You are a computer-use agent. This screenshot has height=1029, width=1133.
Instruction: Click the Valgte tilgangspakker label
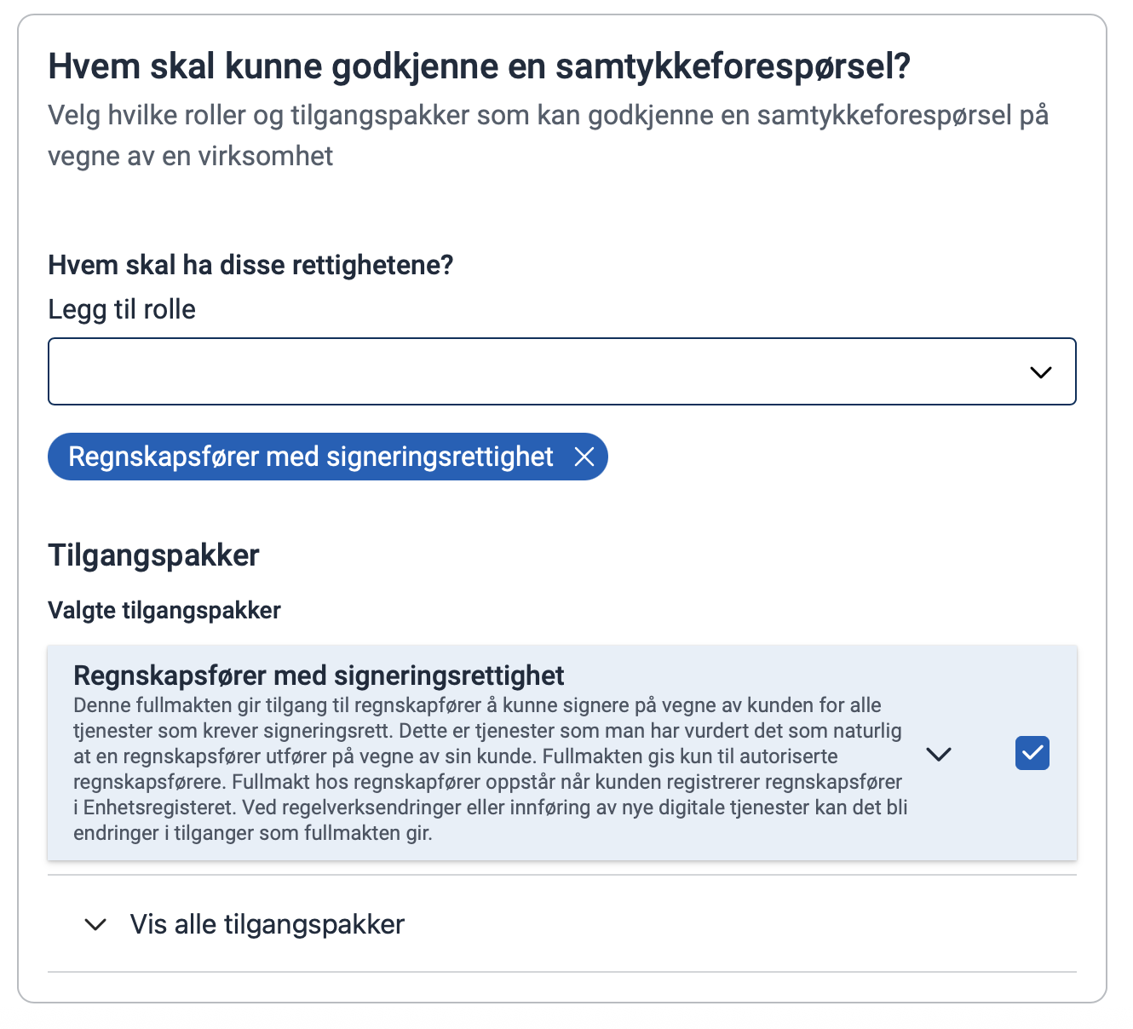tap(164, 611)
